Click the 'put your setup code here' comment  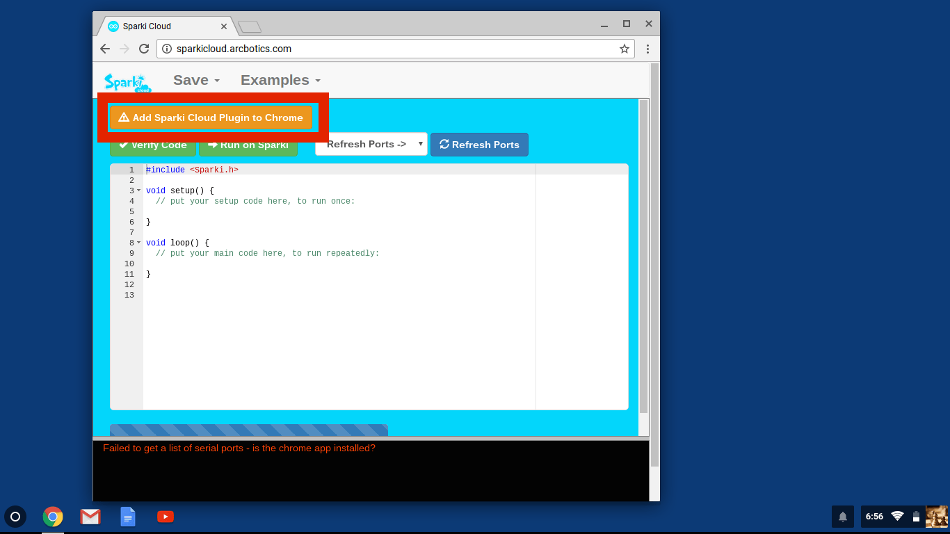(x=255, y=201)
